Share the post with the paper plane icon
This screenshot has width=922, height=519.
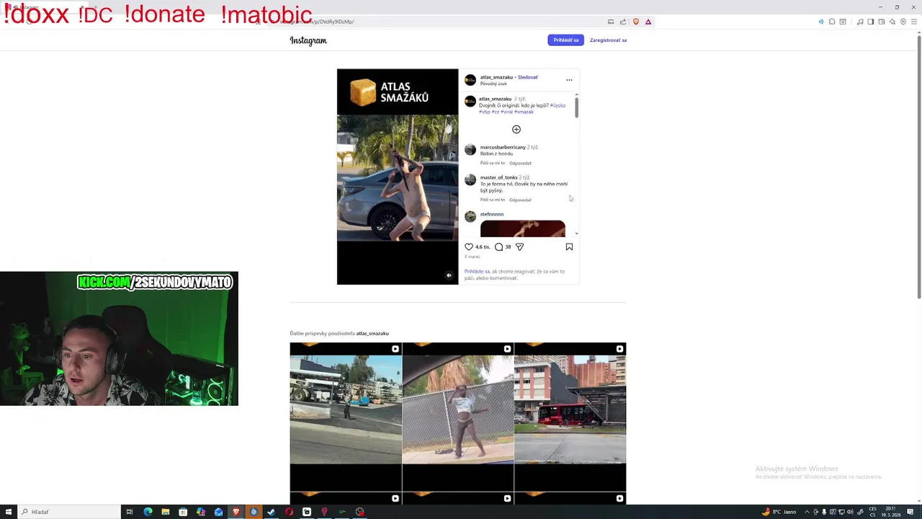click(x=519, y=247)
